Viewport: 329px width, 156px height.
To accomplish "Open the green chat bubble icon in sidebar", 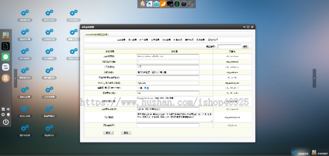I will tap(5, 57).
